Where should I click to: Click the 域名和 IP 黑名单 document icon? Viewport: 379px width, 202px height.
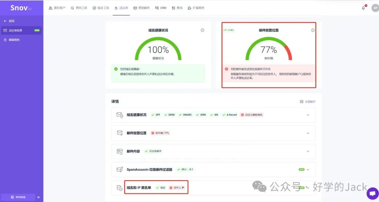pos(120,188)
